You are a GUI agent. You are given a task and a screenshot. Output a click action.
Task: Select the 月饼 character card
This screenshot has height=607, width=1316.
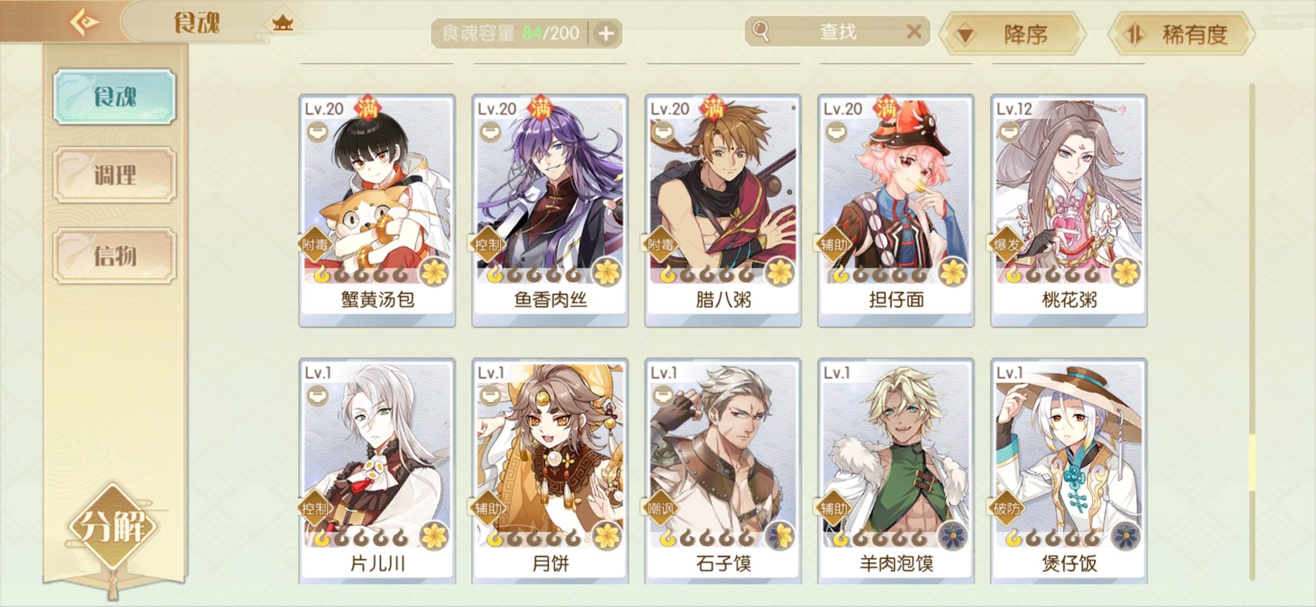coord(550,471)
